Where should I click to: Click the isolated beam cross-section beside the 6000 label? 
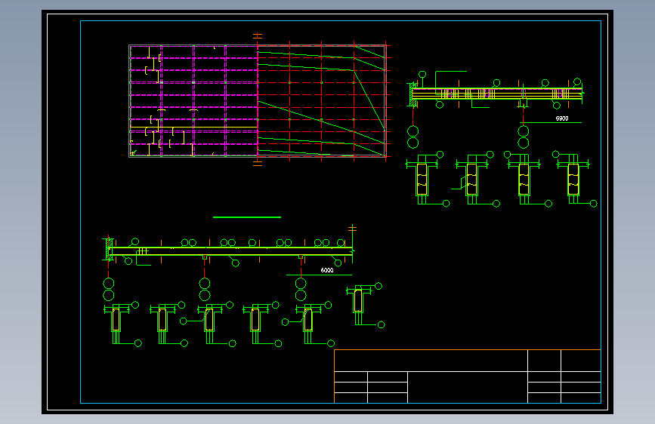[x=366, y=305]
